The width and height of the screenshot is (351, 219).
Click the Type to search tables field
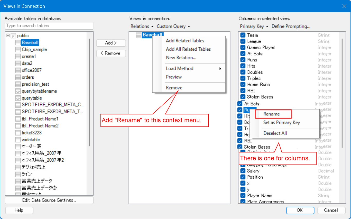point(49,26)
